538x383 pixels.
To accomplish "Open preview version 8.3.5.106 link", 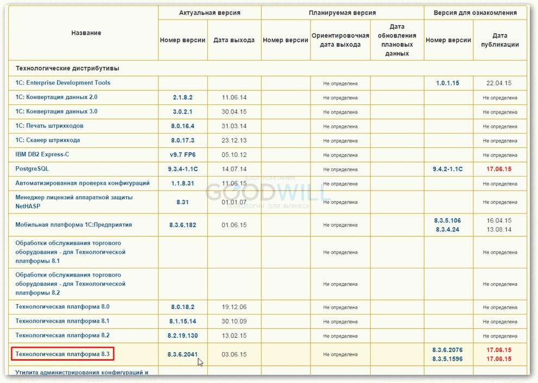I will point(448,221).
